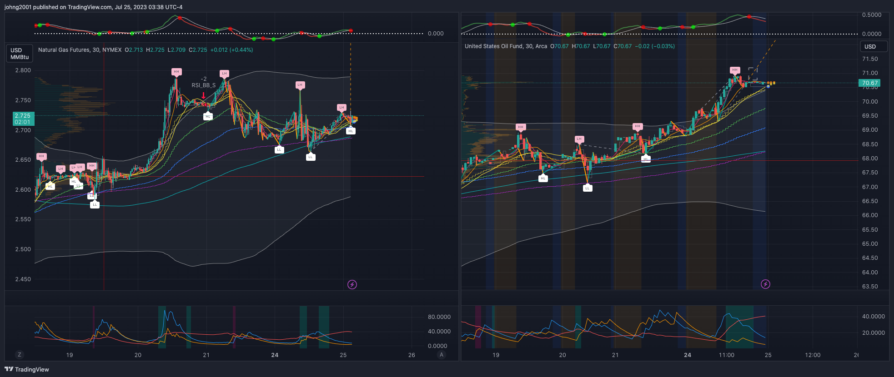Click 12:00 on Oil chart time axis
Viewport: 894px width, 377px height.
point(813,355)
